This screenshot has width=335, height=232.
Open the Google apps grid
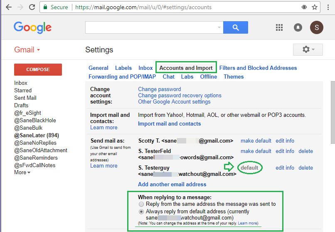click(279, 27)
